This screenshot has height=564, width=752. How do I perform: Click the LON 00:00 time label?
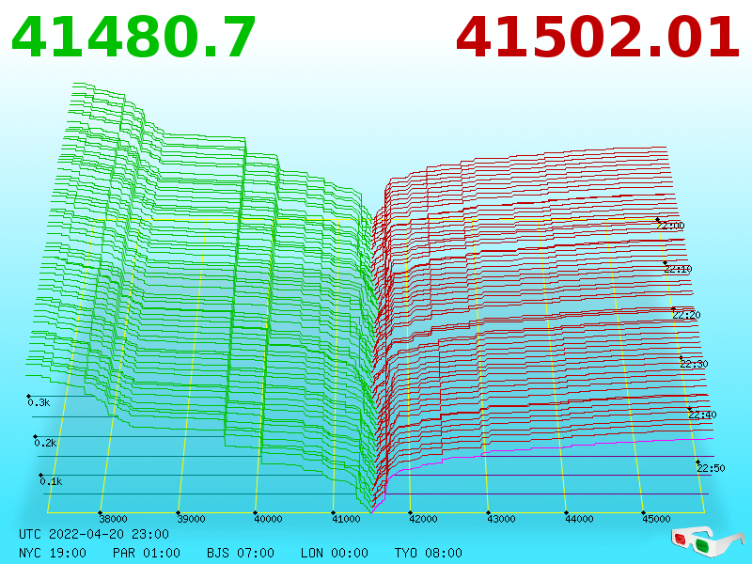coord(335,553)
